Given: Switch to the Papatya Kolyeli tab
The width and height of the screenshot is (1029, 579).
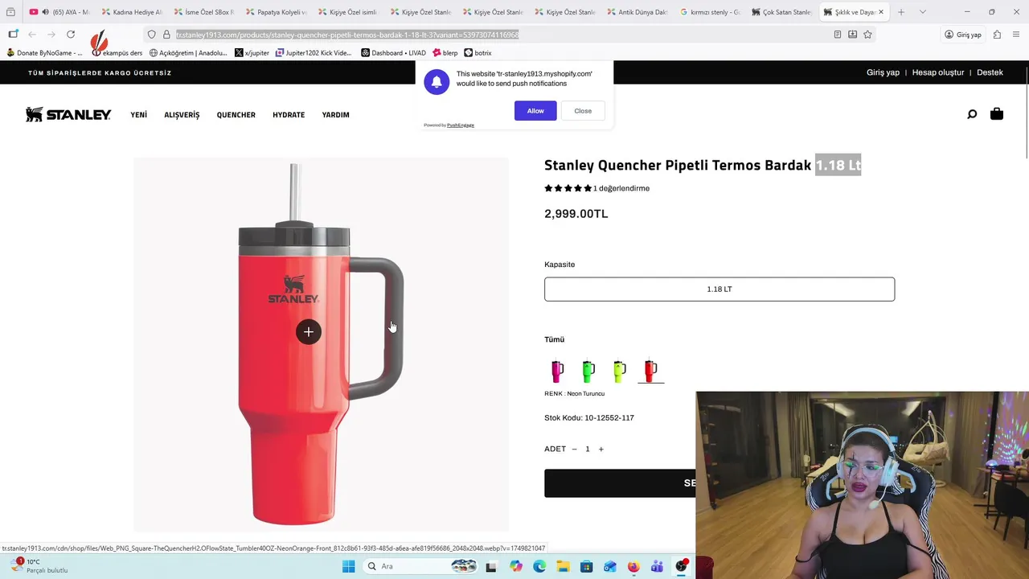Looking at the screenshot, I should tap(276, 12).
